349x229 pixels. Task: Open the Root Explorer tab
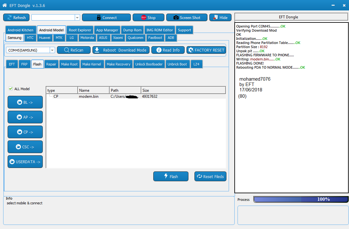(x=80, y=30)
